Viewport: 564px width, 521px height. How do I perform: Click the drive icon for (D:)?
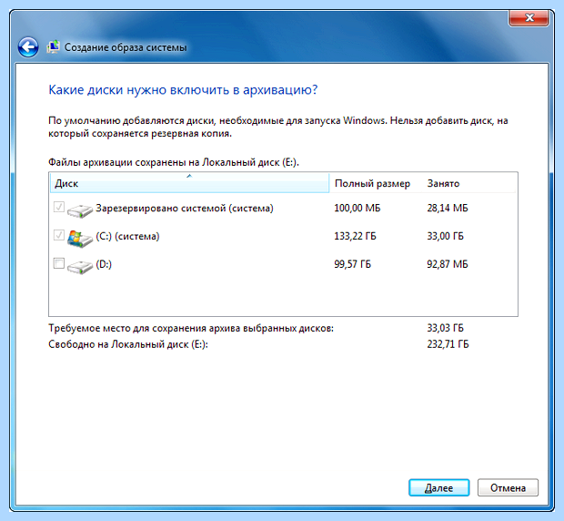click(80, 267)
